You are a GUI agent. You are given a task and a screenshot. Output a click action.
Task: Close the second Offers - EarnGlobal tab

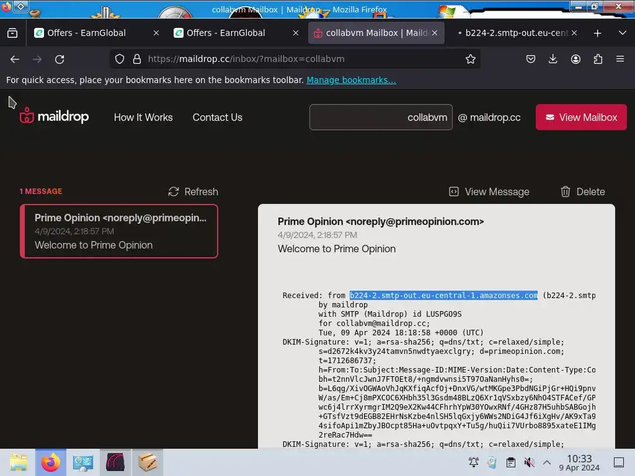296,33
